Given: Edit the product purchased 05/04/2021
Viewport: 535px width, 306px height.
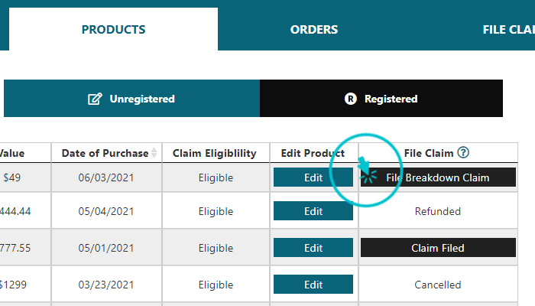Looking at the screenshot, I should (x=313, y=211).
